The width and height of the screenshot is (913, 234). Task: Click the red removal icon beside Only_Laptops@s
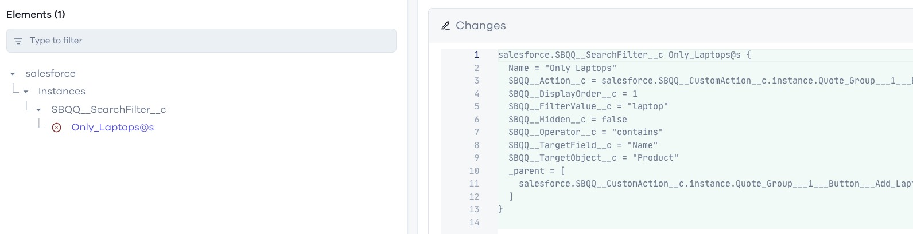(57, 128)
